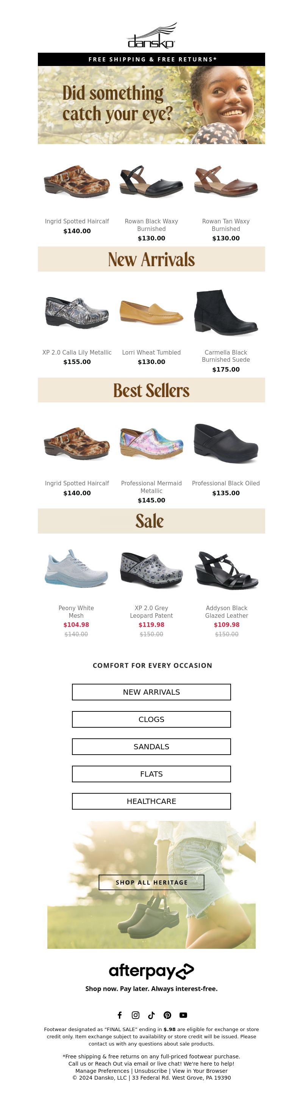Click the Afterpay logo
Viewport: 303px width, 1102px height.
(151, 972)
